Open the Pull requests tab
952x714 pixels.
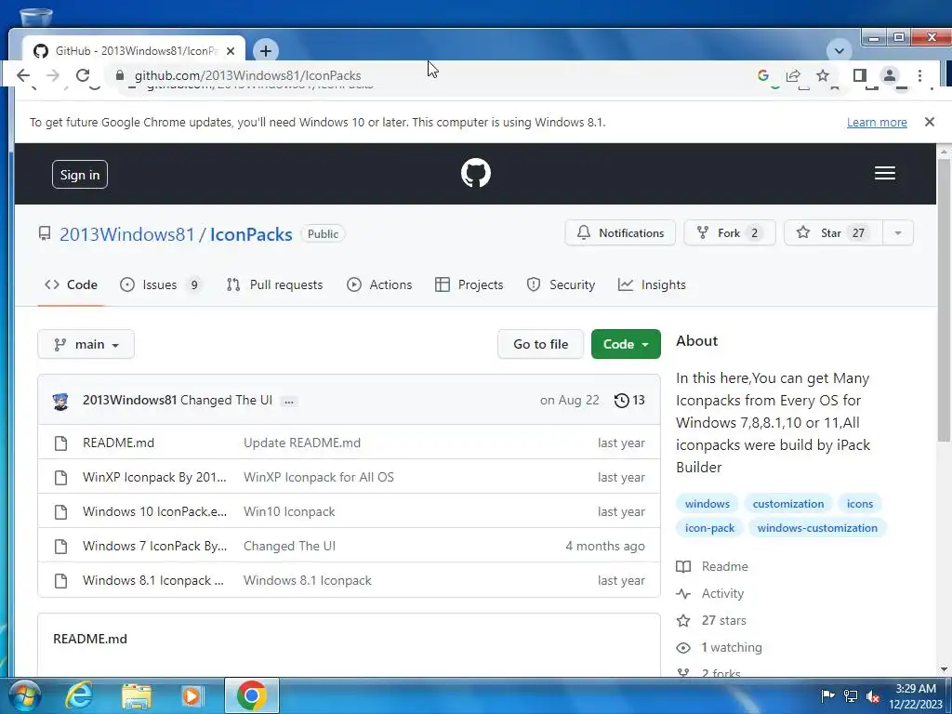tap(274, 284)
